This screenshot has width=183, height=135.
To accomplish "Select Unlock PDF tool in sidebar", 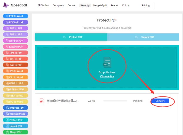I will click(x=16, y=126).
